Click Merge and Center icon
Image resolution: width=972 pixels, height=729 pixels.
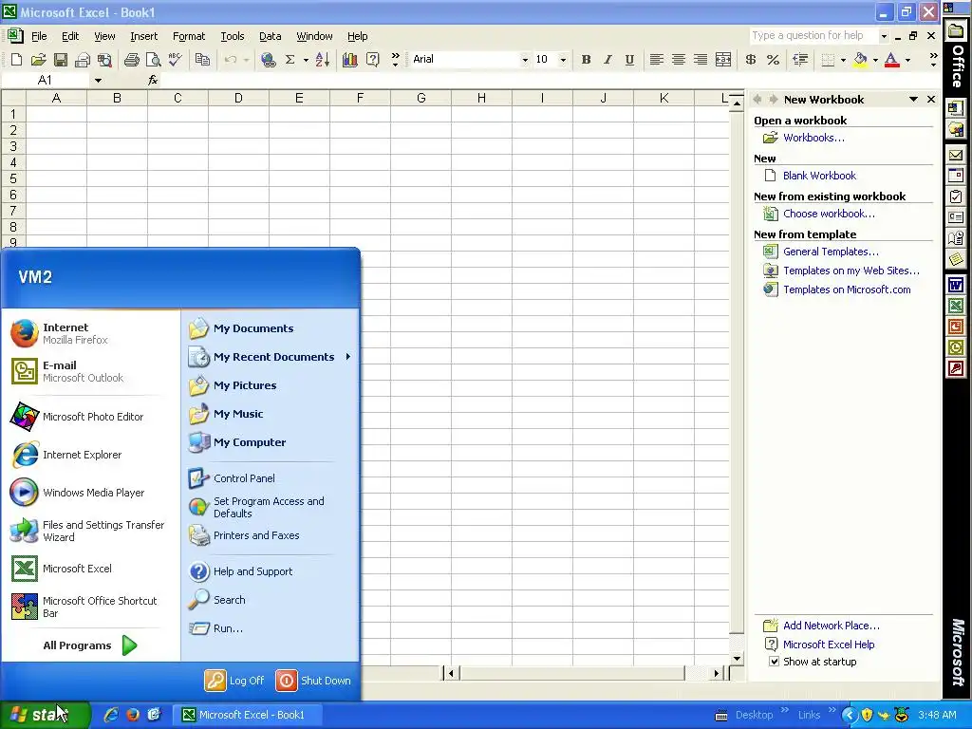pyautogui.click(x=722, y=60)
